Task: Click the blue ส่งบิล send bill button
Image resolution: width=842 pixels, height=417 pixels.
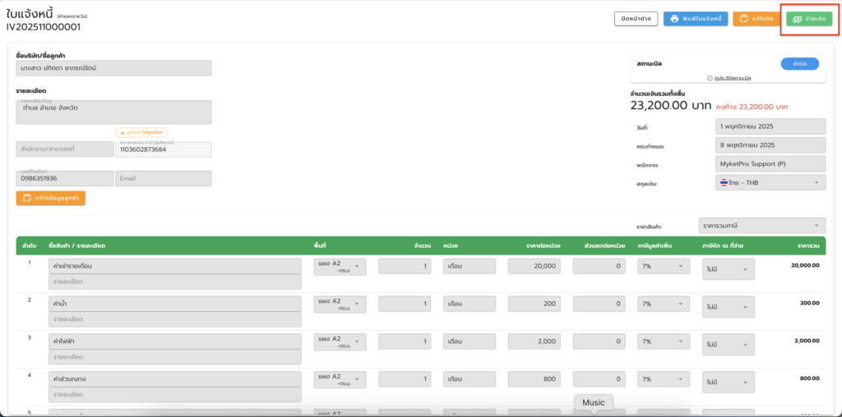Action: coord(798,63)
